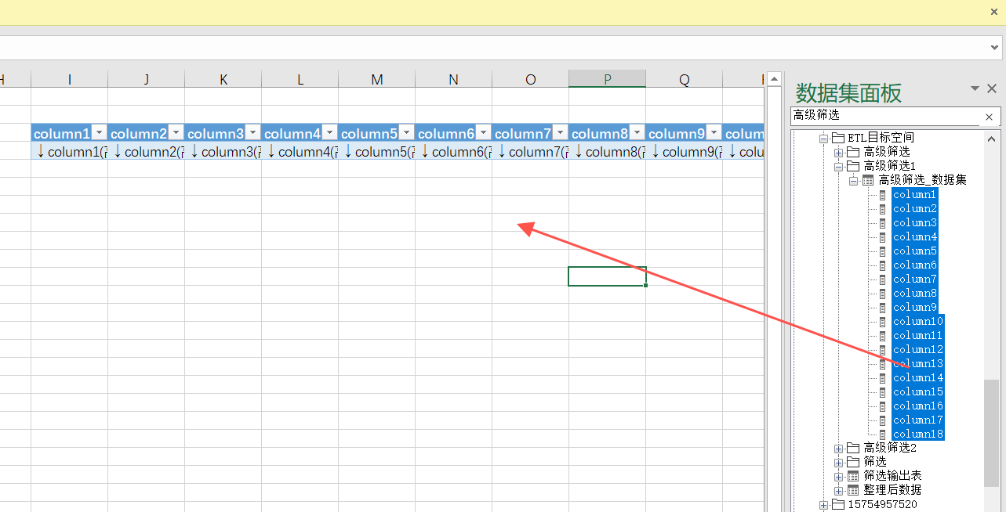Viewport: 1006px width, 512px height.
Task: Click the 高级筛选_数据集 table icon
Action: pyautogui.click(x=868, y=180)
